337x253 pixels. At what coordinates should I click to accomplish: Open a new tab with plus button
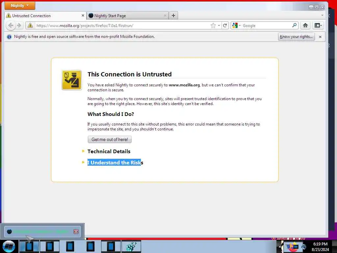point(173,15)
